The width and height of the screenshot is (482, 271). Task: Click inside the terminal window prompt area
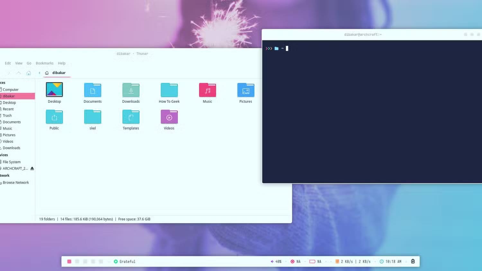pyautogui.click(x=372, y=111)
